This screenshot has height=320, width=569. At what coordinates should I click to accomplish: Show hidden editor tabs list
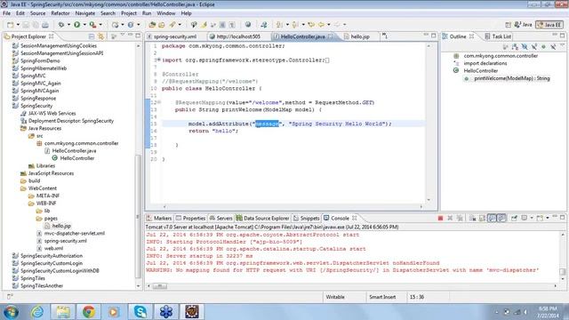tap(384, 36)
